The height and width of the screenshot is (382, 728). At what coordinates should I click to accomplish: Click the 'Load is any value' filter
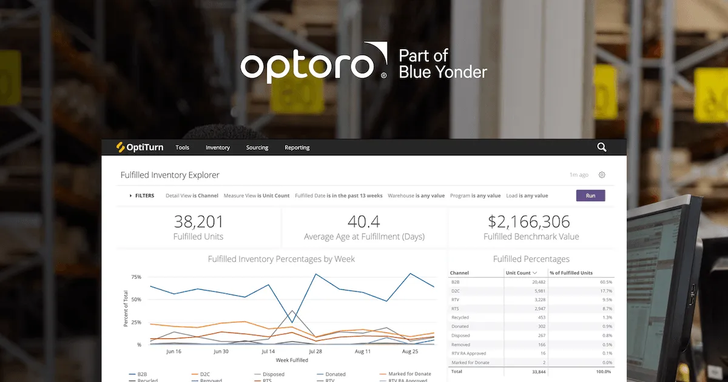(527, 196)
